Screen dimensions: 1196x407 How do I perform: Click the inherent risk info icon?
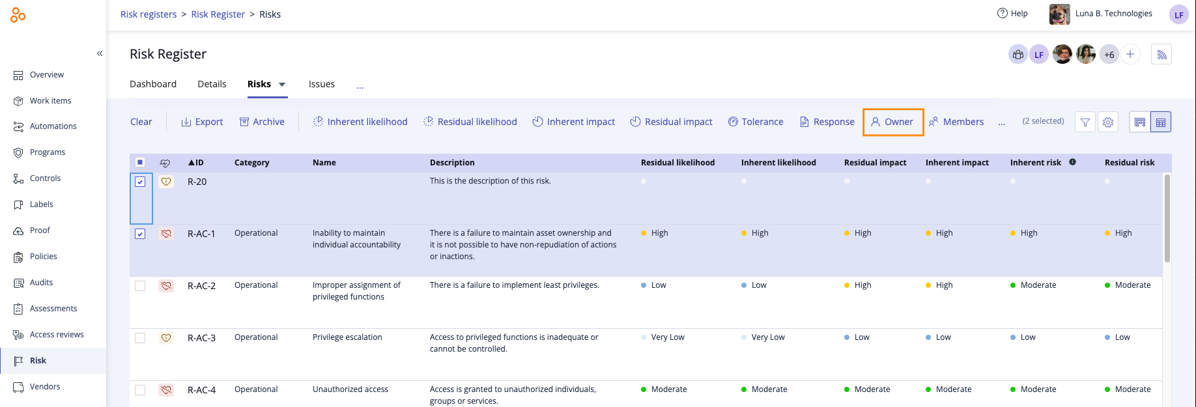click(1072, 162)
